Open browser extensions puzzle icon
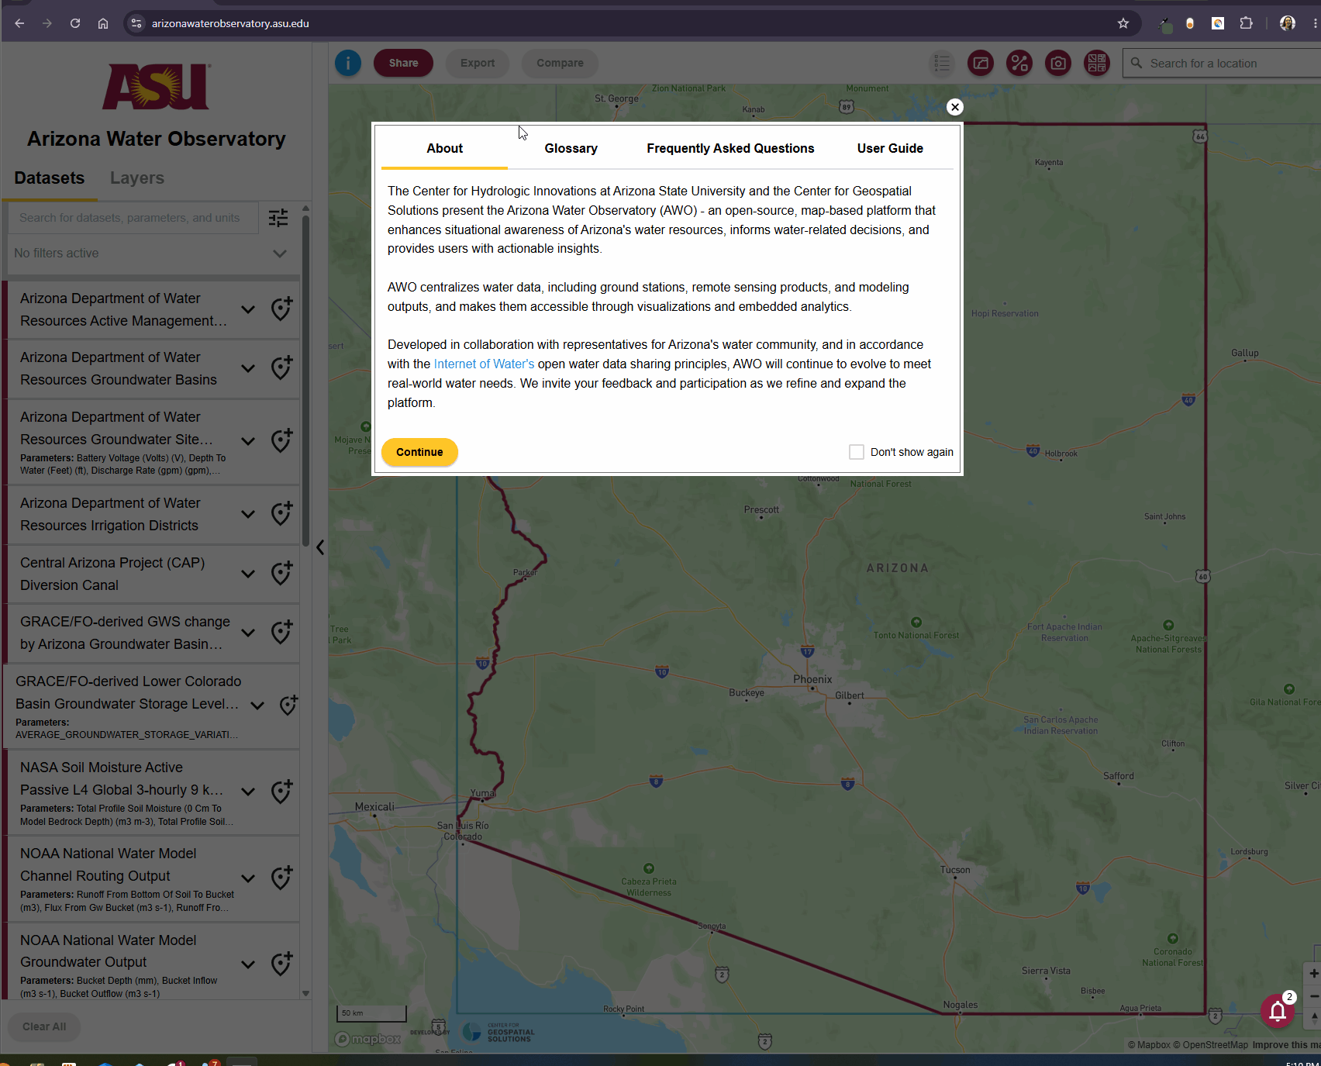Image resolution: width=1321 pixels, height=1066 pixels. click(x=1246, y=23)
